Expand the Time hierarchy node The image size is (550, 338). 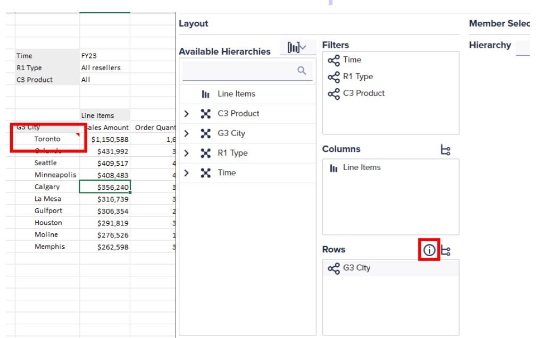click(187, 173)
